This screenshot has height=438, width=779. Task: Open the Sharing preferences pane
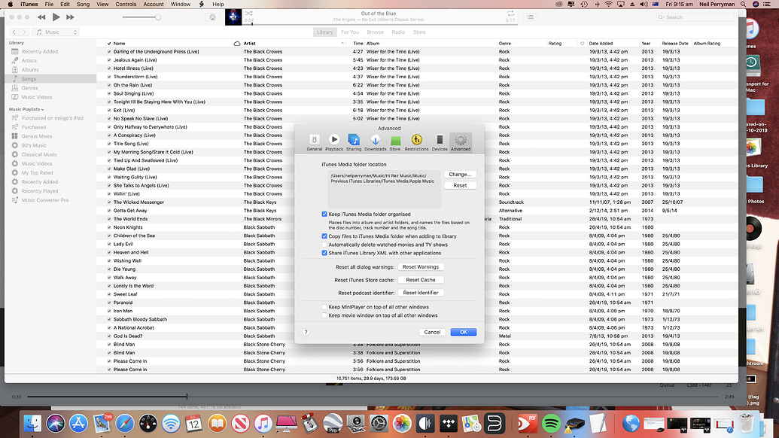tap(354, 141)
